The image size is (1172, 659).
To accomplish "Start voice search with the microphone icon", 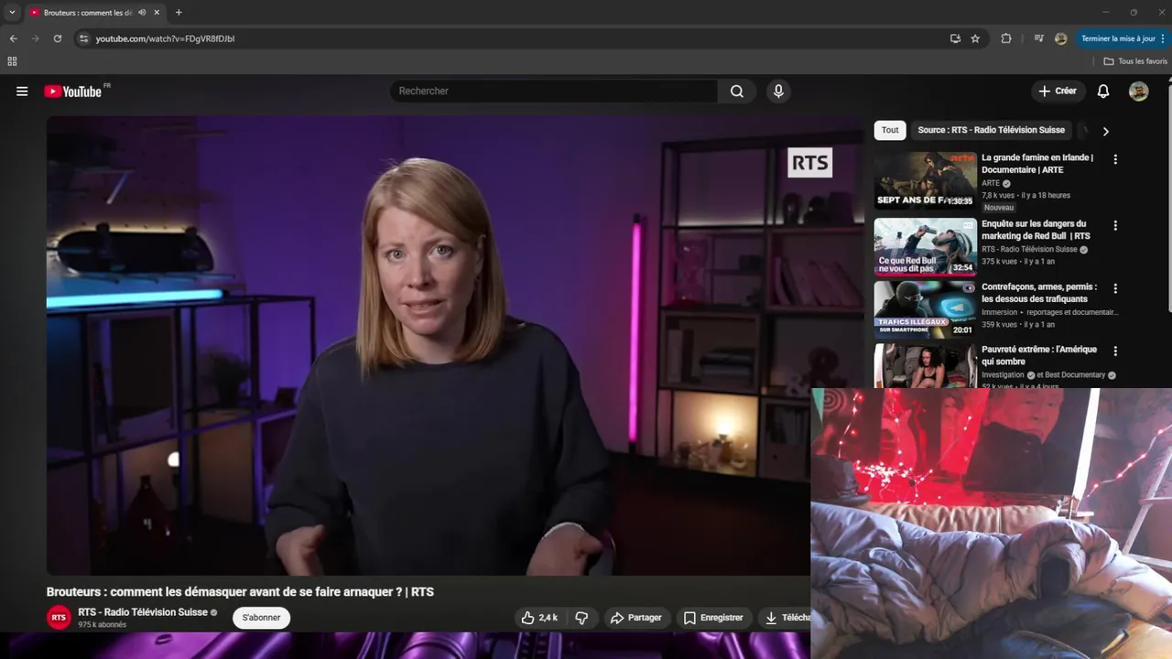I will click(x=778, y=92).
